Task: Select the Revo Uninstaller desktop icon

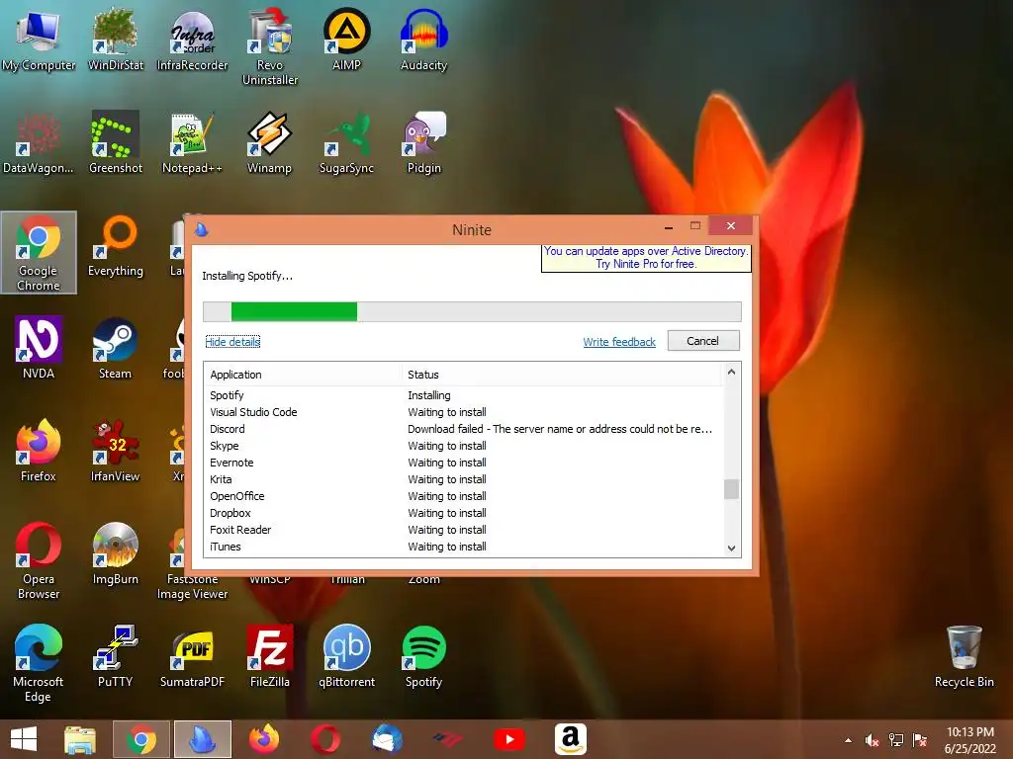Action: point(269,47)
